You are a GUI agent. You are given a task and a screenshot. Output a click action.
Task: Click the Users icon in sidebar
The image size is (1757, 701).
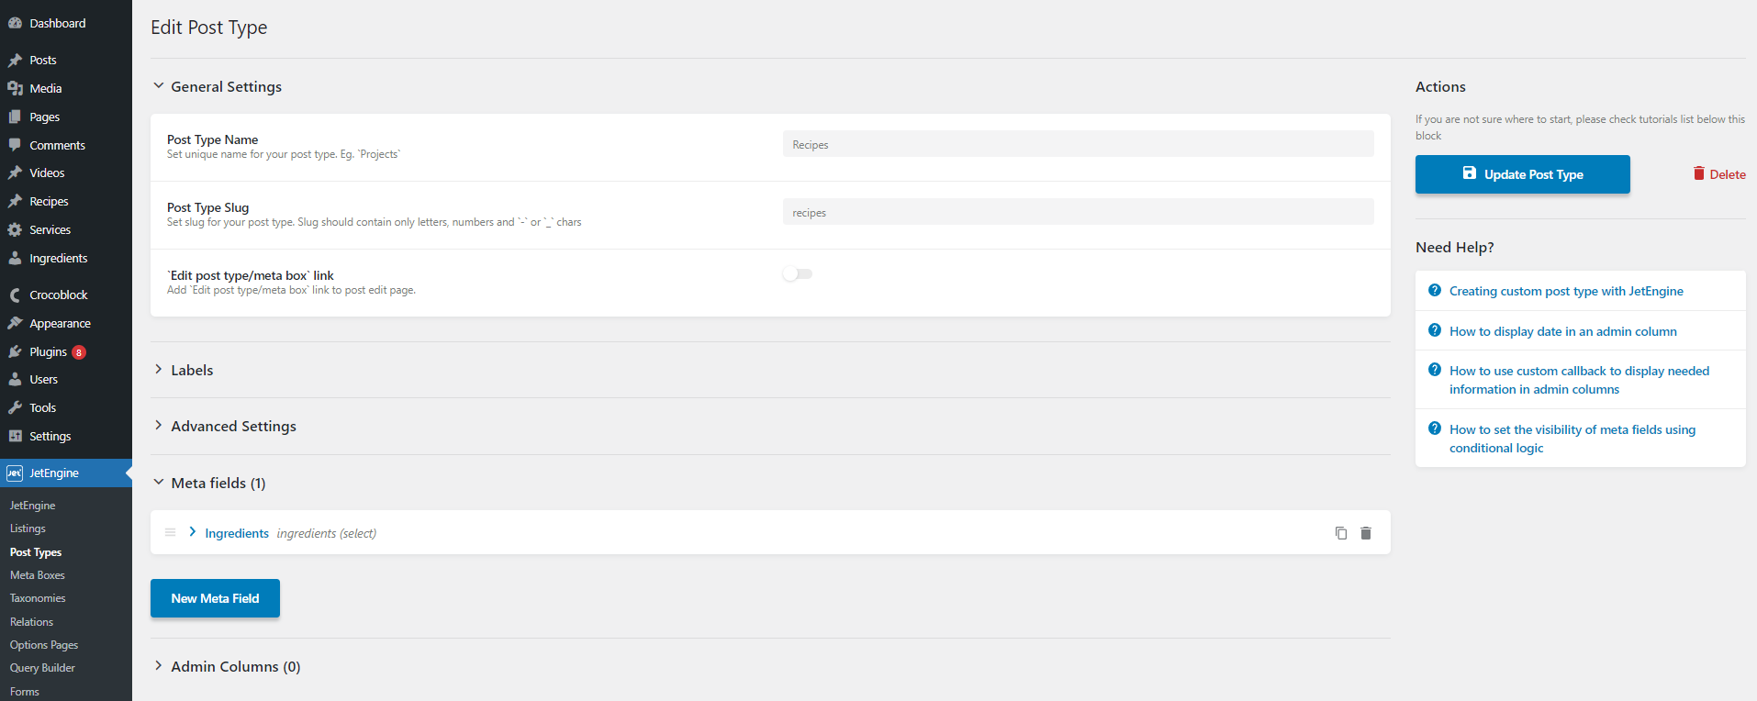pos(15,379)
